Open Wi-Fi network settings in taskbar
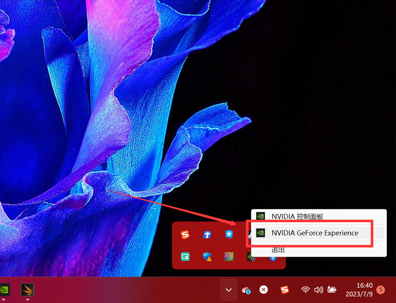The image size is (396, 303). 305,290
